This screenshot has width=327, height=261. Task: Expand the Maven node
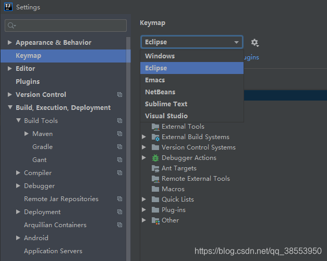[x=26, y=134]
